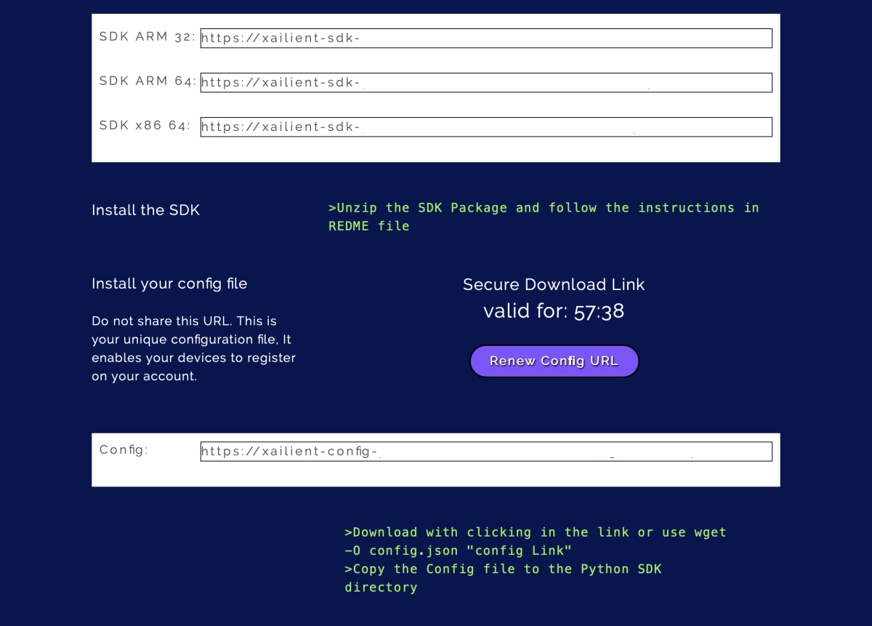The image size is (872, 626).
Task: Click the valid for countdown timer
Action: [x=554, y=311]
